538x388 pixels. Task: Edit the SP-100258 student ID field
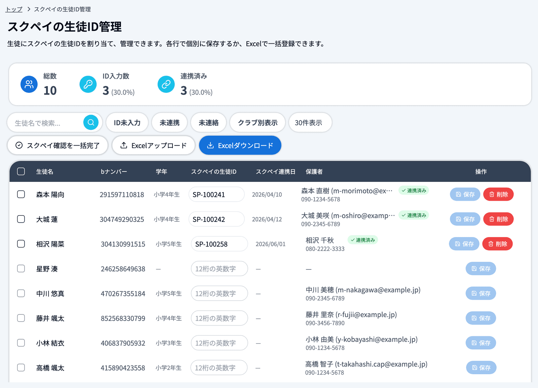[x=219, y=244]
